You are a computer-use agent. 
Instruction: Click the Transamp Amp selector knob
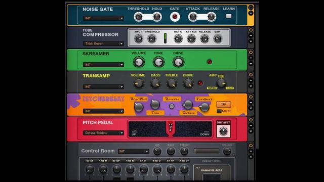[x=221, y=83]
